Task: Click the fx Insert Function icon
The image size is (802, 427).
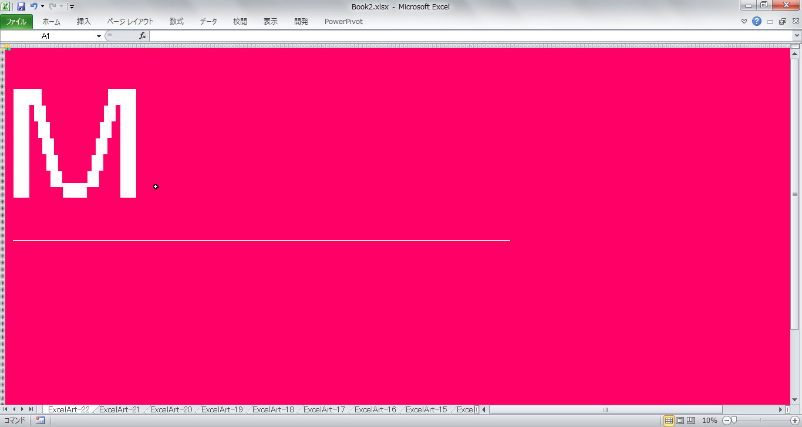Action: (142, 36)
